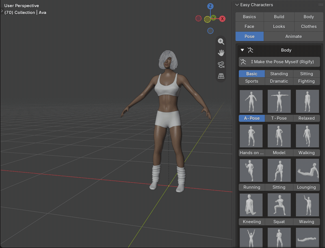Switch orthographic/perspective grid icon

click(x=221, y=76)
